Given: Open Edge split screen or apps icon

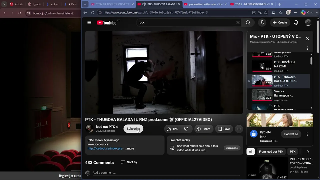Looking at the screenshot, I should point(254,12).
